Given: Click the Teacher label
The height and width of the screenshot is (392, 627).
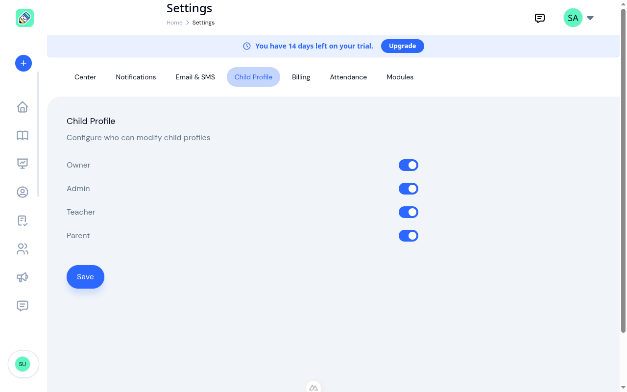Looking at the screenshot, I should coord(81,212).
